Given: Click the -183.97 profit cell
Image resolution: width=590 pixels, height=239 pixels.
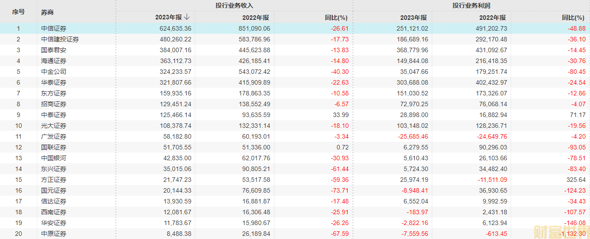Looking at the screenshot, I should (x=418, y=212).
